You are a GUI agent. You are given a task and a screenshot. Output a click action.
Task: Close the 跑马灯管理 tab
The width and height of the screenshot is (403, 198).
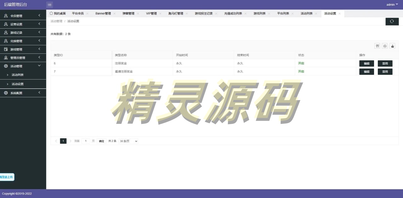tap(187, 14)
